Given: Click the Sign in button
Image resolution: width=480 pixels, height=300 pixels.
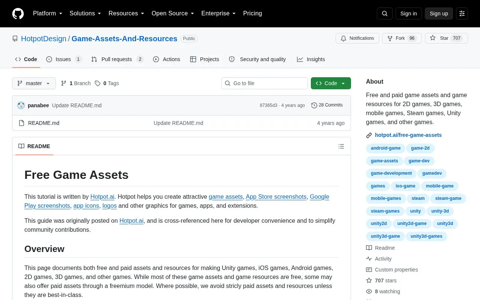Looking at the screenshot, I should pos(408,13).
